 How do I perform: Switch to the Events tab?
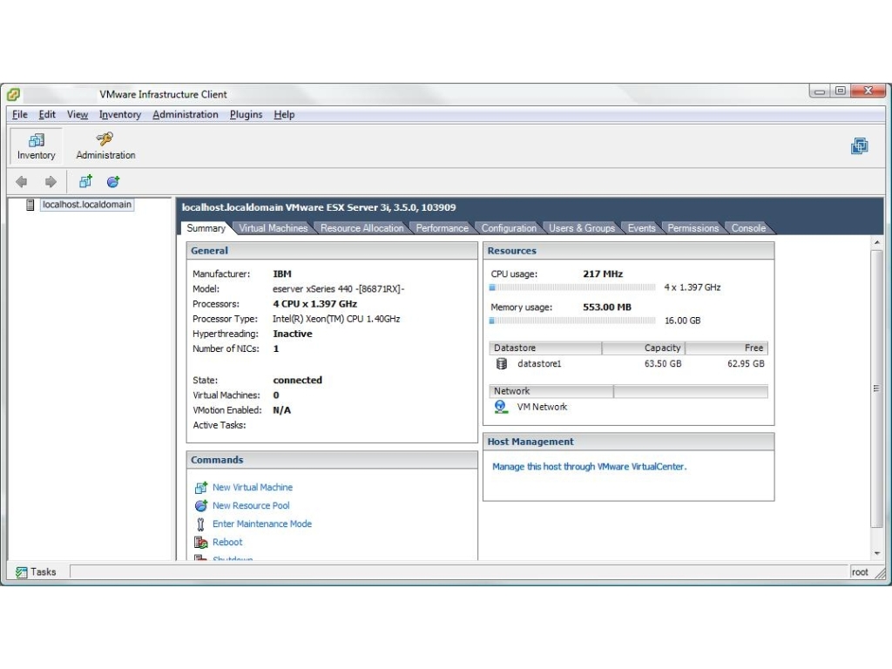click(642, 228)
